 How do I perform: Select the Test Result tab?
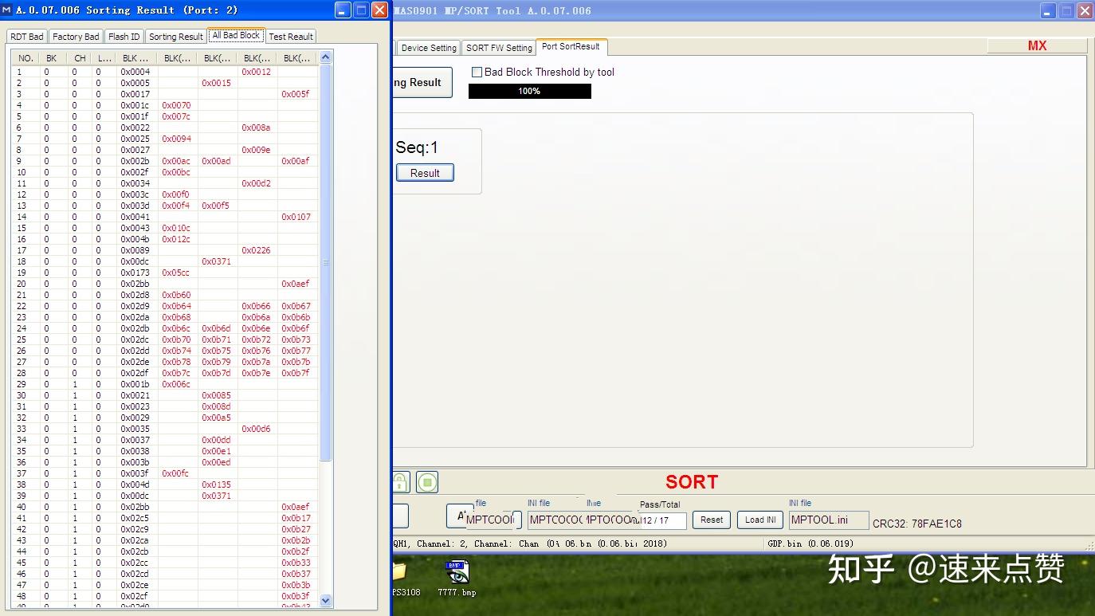coord(291,37)
